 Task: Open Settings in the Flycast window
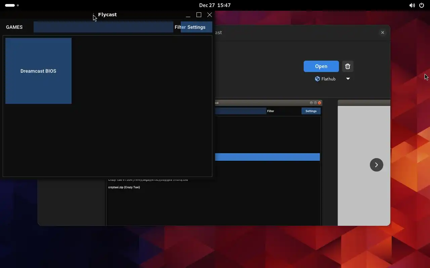[197, 27]
